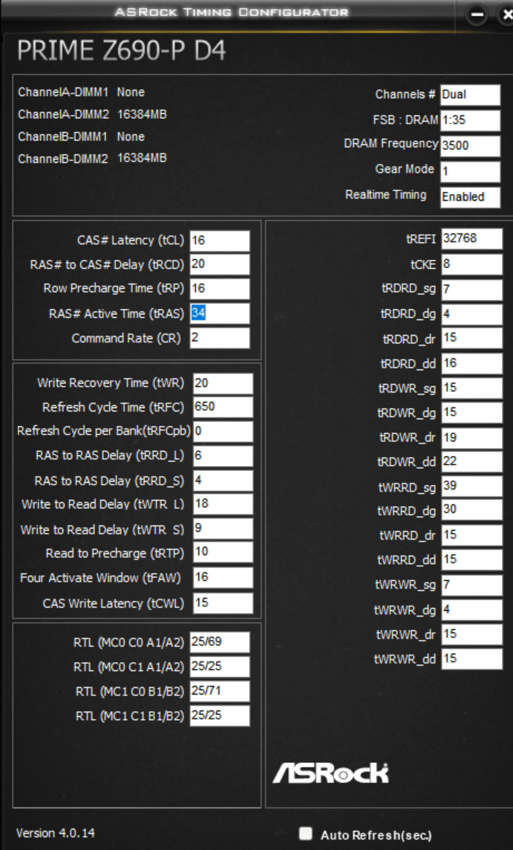Select the Read to Precharge (tRTP) field
This screenshot has width=513, height=850.
point(223,552)
